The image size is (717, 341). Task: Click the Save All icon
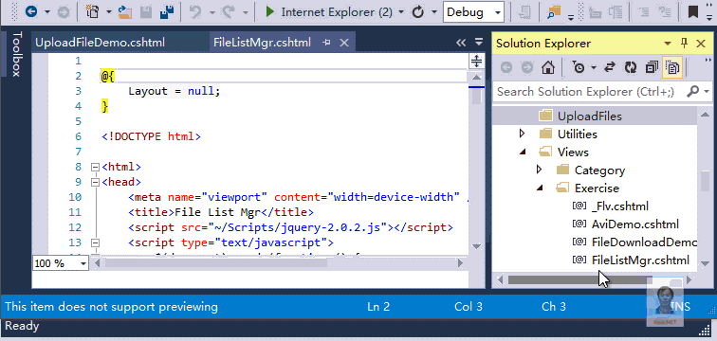coord(167,12)
